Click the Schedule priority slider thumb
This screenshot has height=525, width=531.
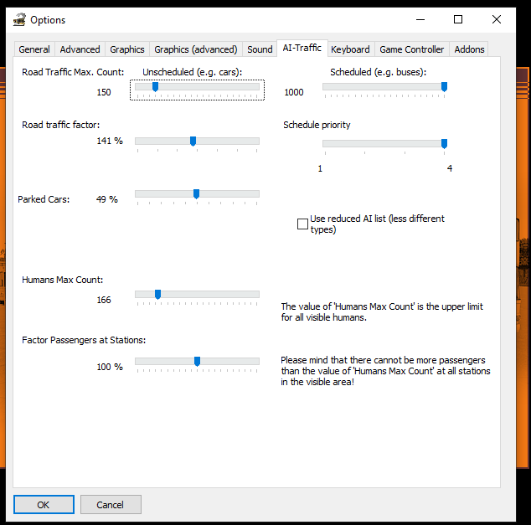pyautogui.click(x=444, y=144)
